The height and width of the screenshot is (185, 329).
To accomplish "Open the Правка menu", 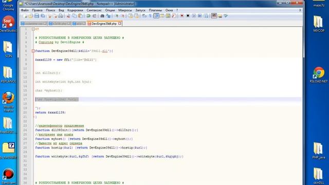I will [x=37, y=10].
